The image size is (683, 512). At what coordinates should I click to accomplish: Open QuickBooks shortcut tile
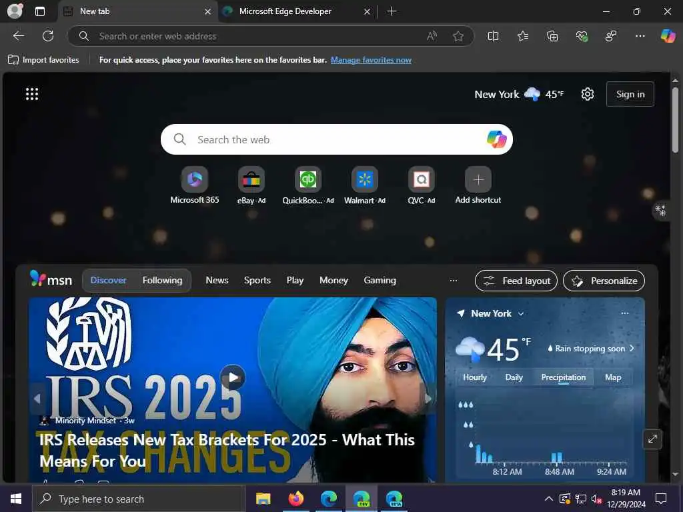(x=308, y=185)
